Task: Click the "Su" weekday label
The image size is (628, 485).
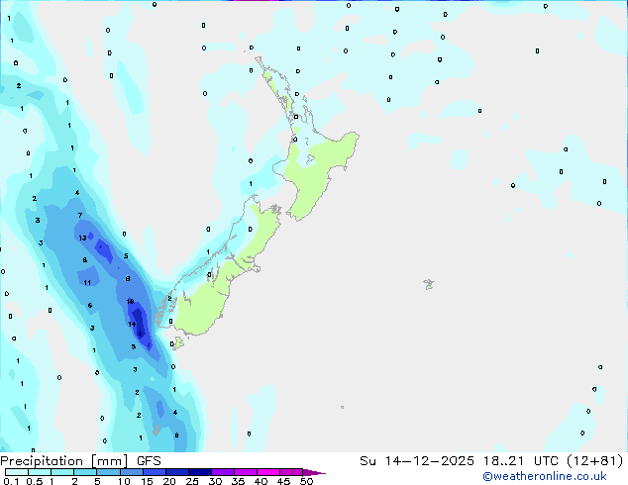Action: pos(367,461)
